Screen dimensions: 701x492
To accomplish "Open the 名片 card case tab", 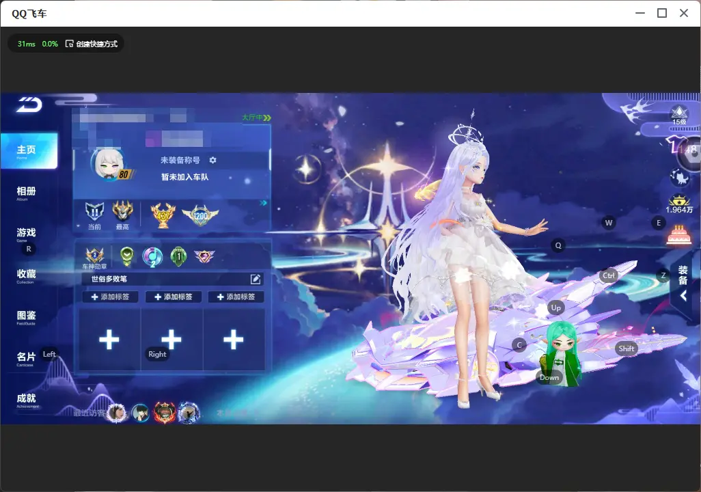I will pyautogui.click(x=26, y=358).
